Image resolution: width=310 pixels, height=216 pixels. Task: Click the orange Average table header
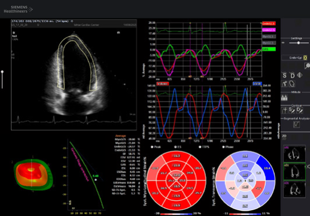(x=120, y=136)
